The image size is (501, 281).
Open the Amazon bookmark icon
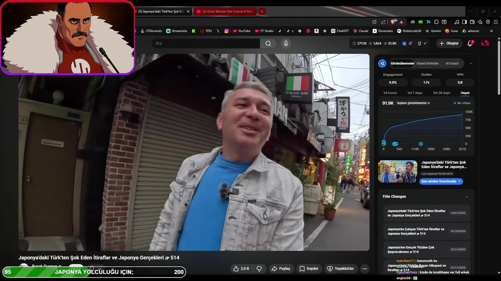[316, 31]
